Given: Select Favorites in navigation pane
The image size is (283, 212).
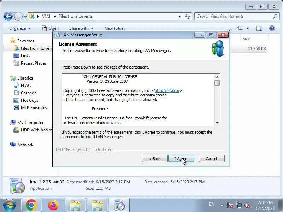Looking at the screenshot, I should pyautogui.click(x=25, y=41).
